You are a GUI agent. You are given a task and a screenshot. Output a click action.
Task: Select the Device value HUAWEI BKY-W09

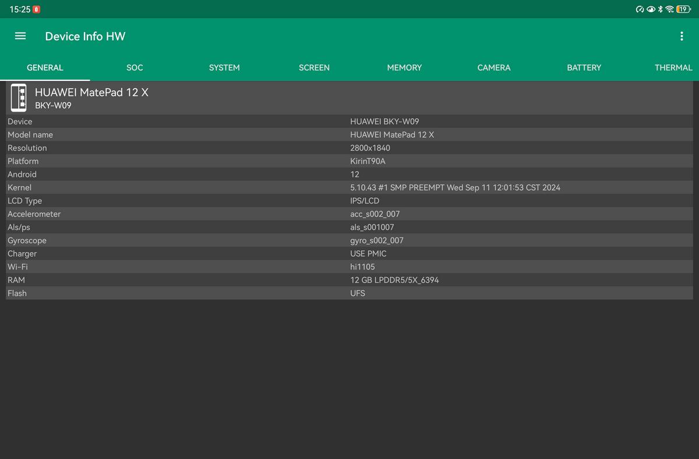tap(384, 122)
